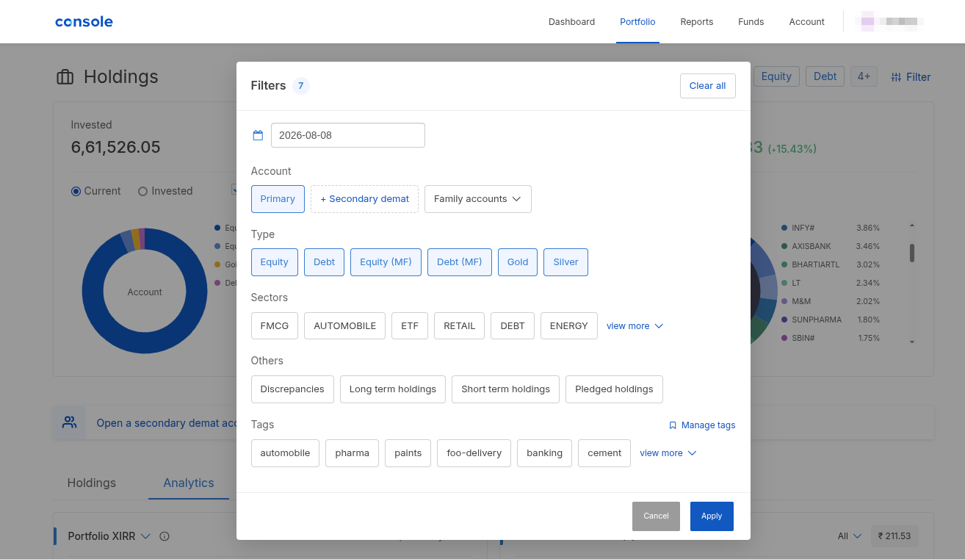Screen dimensions: 965x559
Task: Navigate to Funds
Action: click(751, 22)
